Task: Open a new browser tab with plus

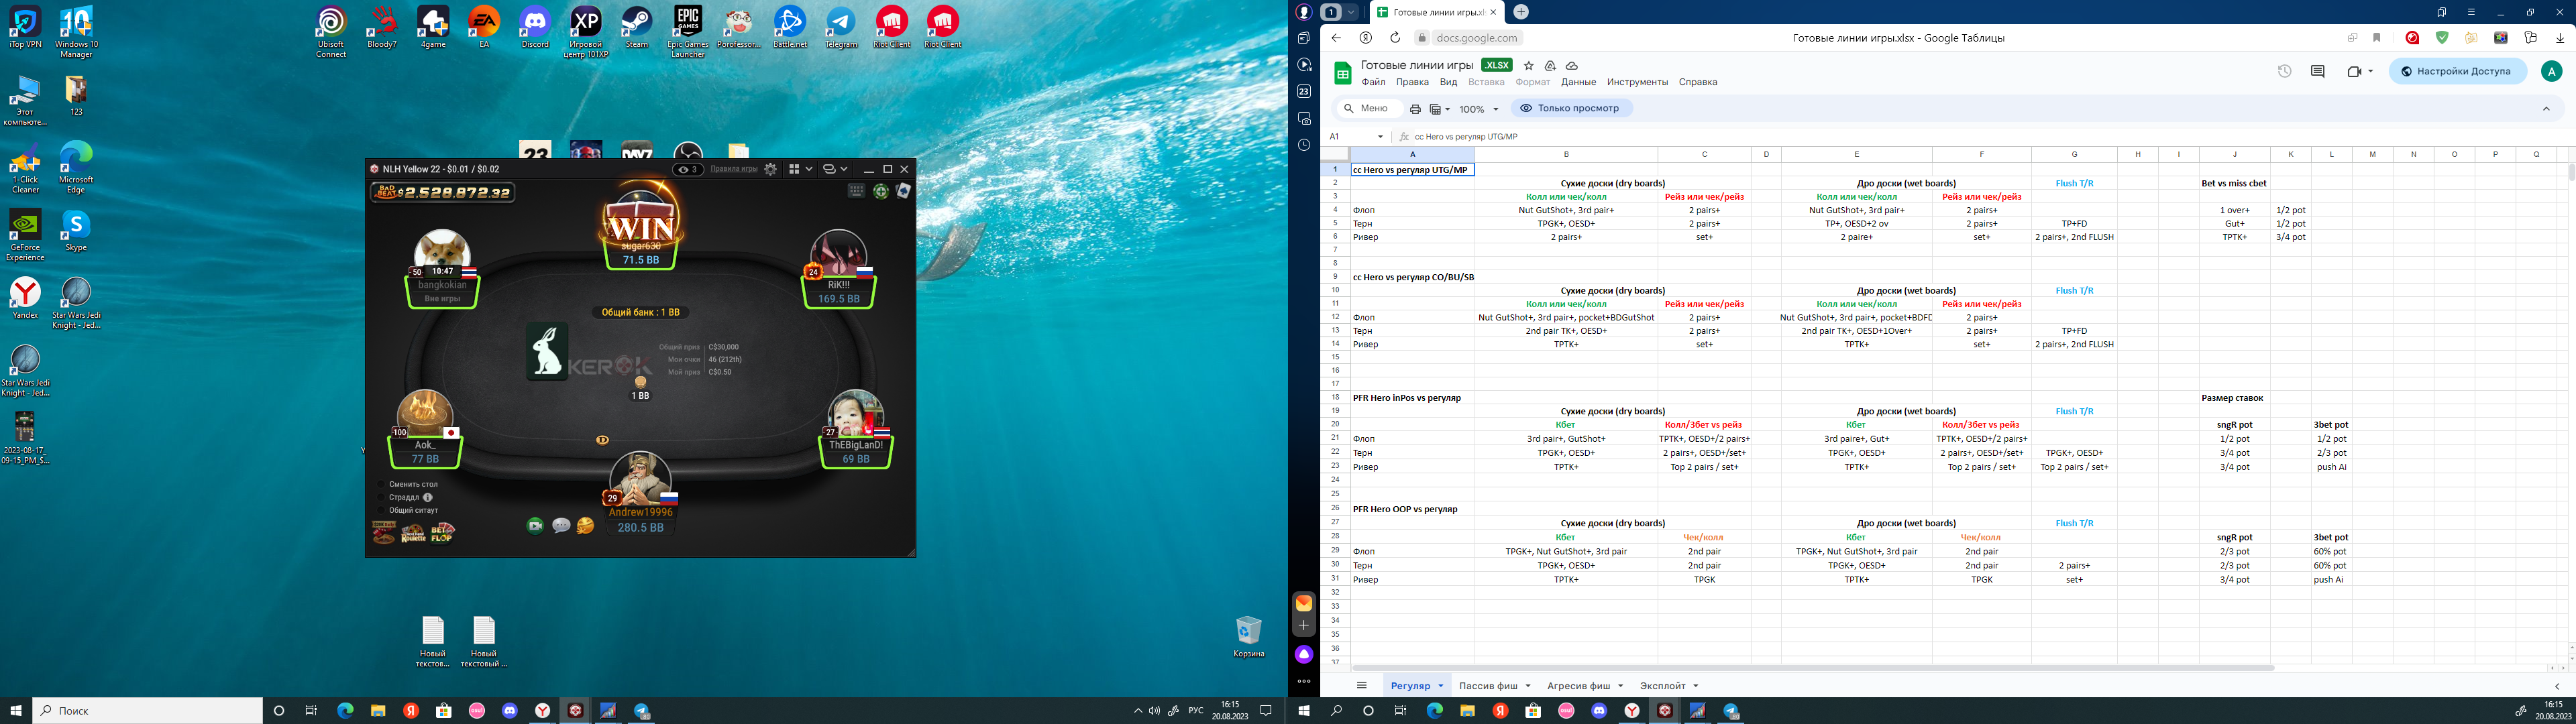Action: tap(1521, 12)
